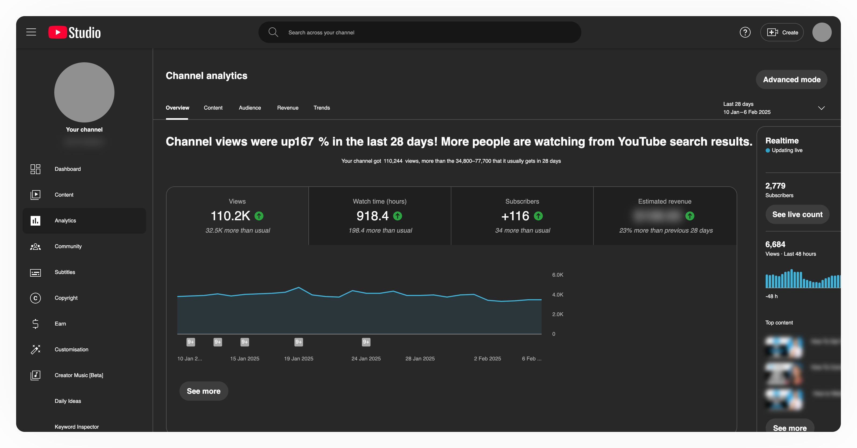
Task: Click the Create video button
Action: tap(782, 32)
